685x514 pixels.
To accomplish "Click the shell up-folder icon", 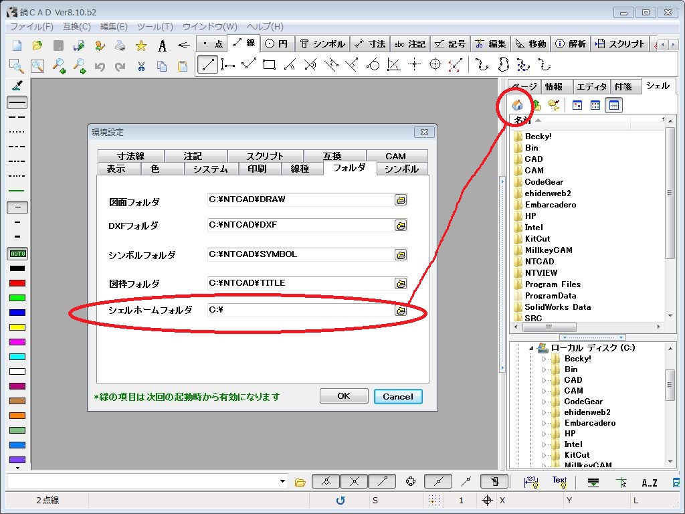I will pyautogui.click(x=536, y=105).
